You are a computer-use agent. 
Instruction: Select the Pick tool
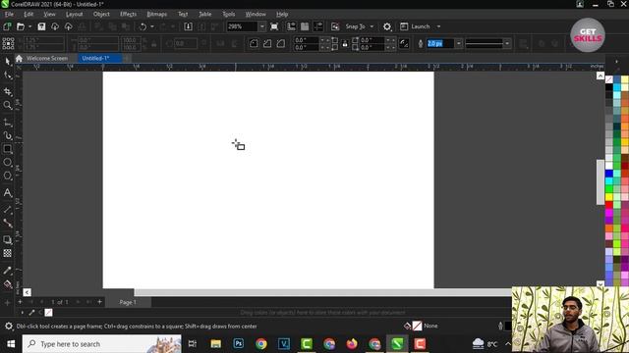[x=8, y=61]
